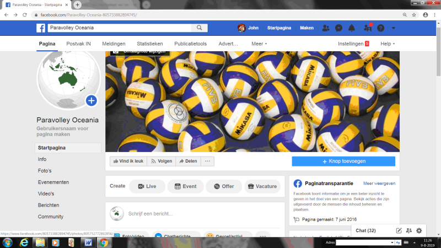Open Video's in left sidebar
This screenshot has width=441, height=248.
(46, 194)
